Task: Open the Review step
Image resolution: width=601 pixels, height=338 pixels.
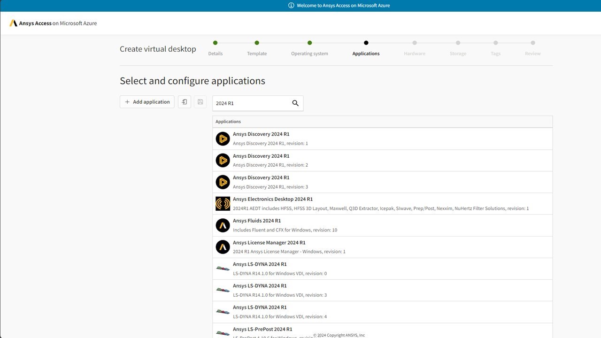Action: click(x=532, y=48)
